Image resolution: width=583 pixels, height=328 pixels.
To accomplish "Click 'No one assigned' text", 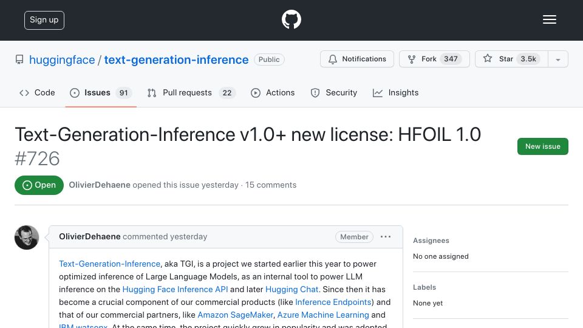I will pos(441,256).
